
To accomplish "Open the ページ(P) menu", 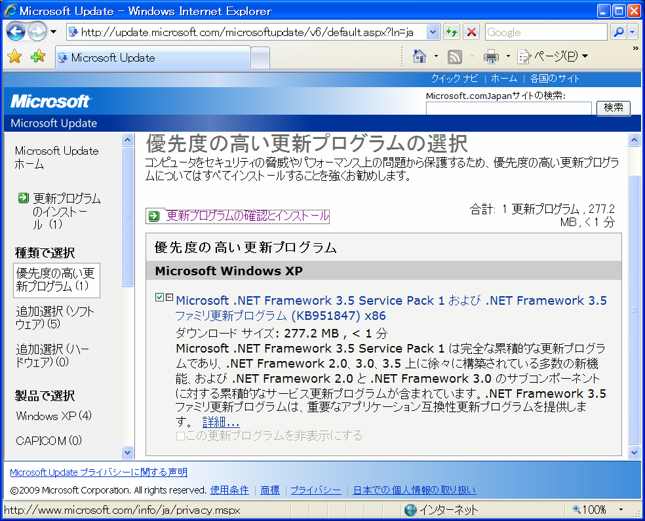I will (x=553, y=56).
